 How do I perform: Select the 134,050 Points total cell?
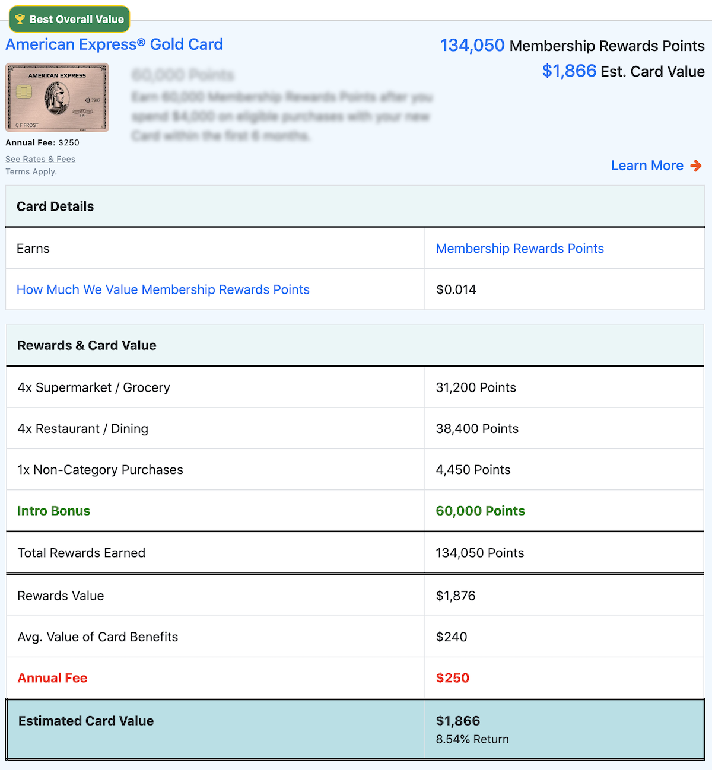[x=480, y=553]
